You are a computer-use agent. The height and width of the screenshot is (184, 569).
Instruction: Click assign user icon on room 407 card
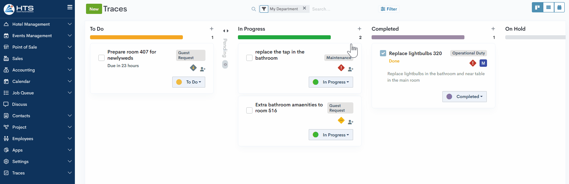(203, 69)
